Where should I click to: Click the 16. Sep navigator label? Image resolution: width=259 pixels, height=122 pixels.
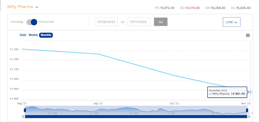coord(134,113)
